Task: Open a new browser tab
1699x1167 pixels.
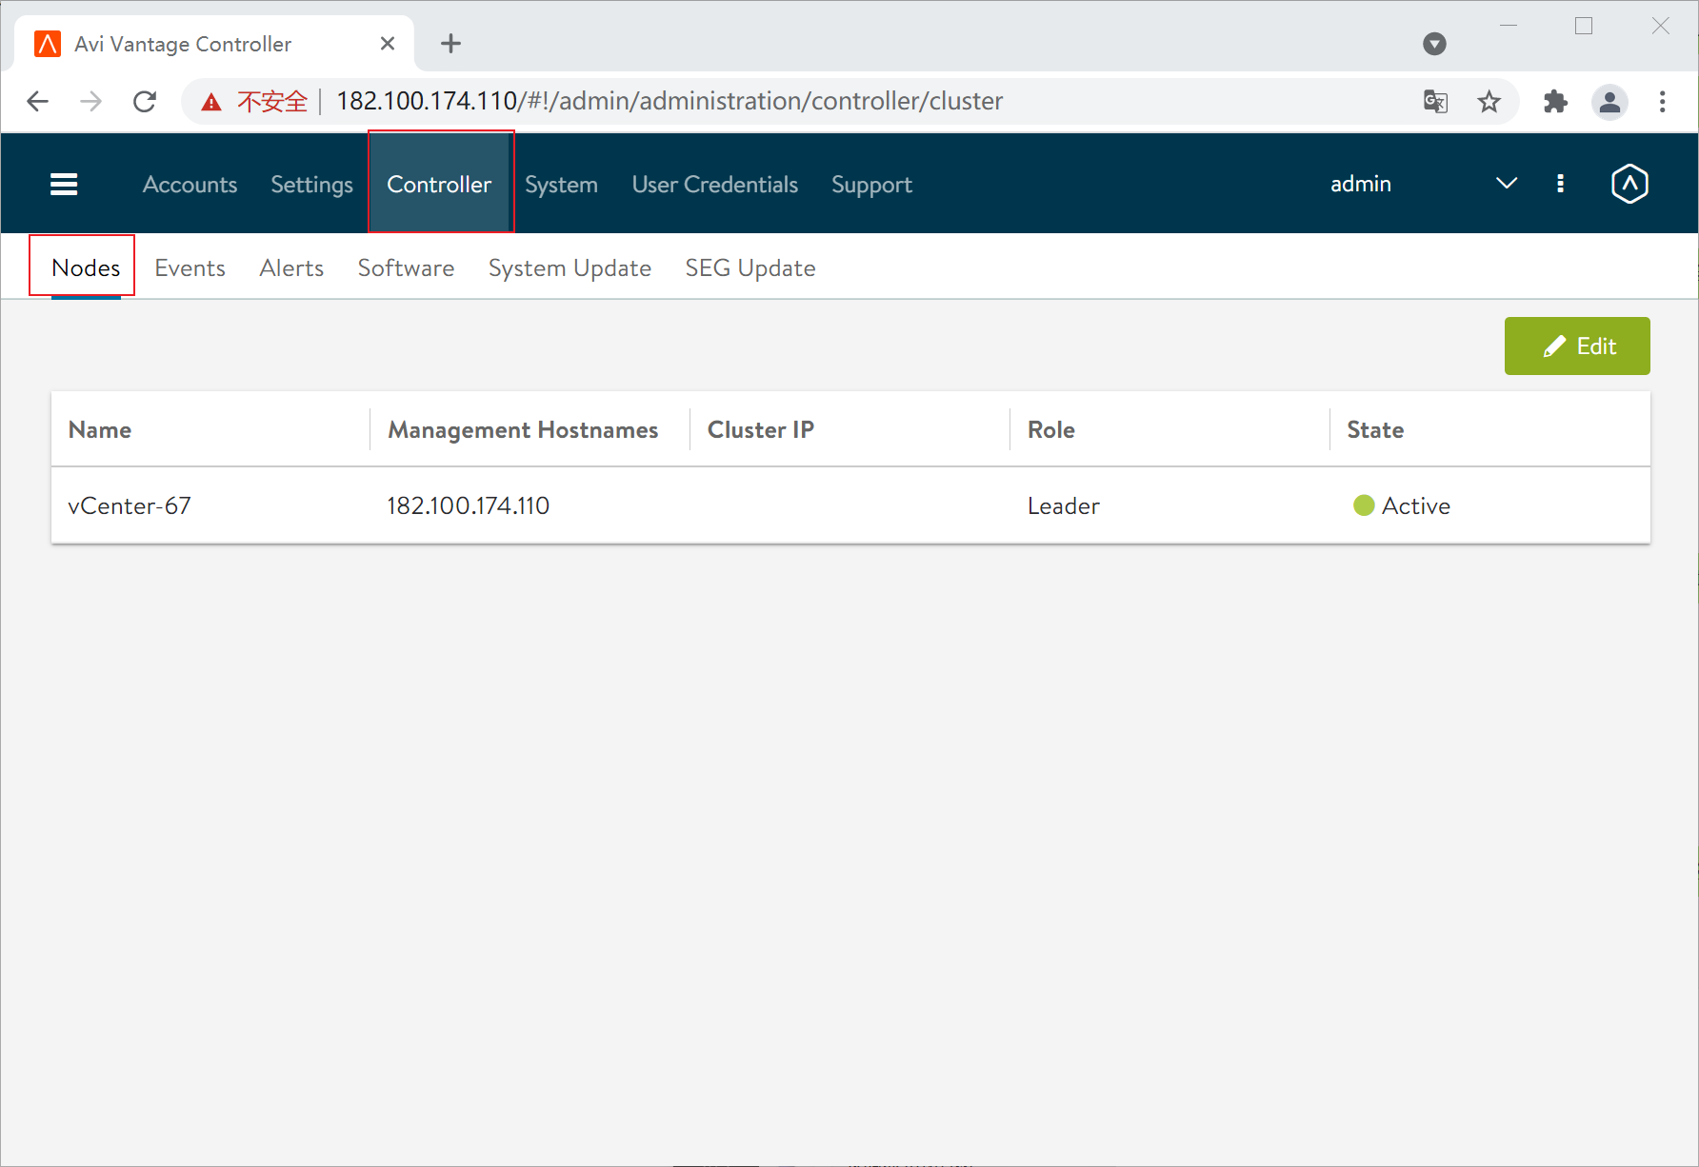Action: (450, 44)
